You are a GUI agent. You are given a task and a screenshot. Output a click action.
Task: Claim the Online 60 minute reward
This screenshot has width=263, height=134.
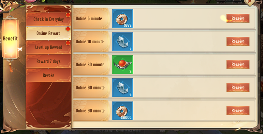point(238,87)
